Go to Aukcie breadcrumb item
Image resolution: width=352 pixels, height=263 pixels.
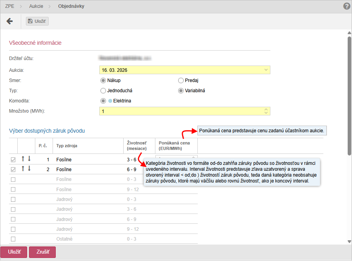(x=36, y=6)
